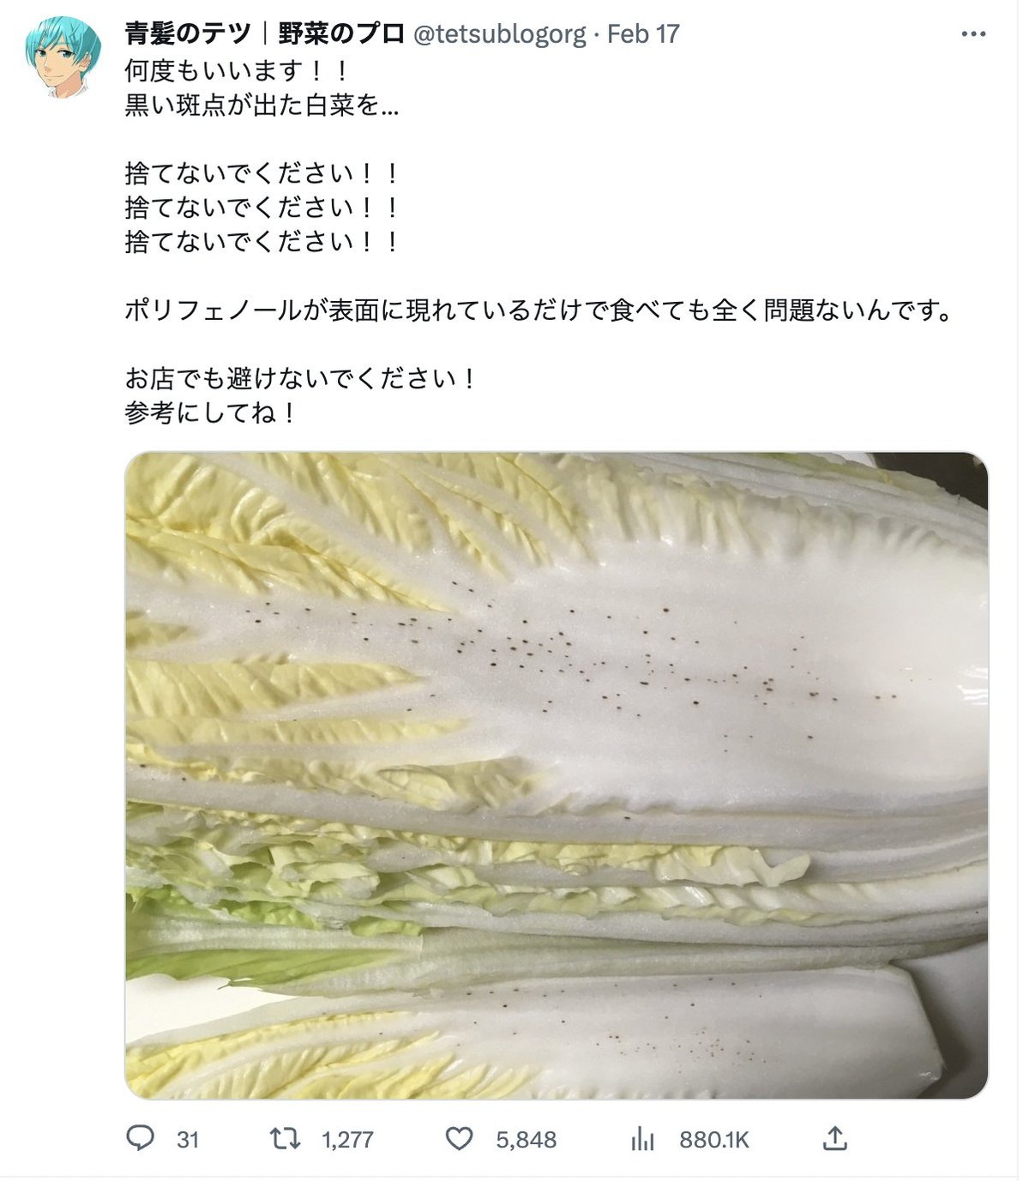The height and width of the screenshot is (1181, 1029).
Task: Open the reply comment icon
Action: (140, 1138)
